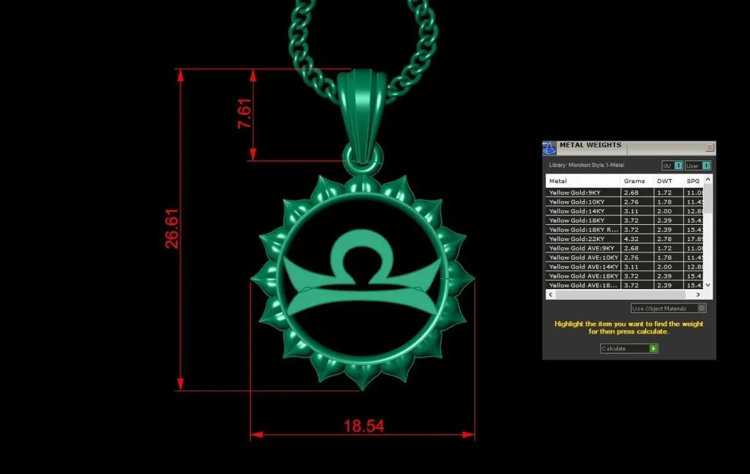Image resolution: width=750 pixels, height=474 pixels.
Task: Click the METAL WEIGHTS panel title
Action: pos(590,145)
